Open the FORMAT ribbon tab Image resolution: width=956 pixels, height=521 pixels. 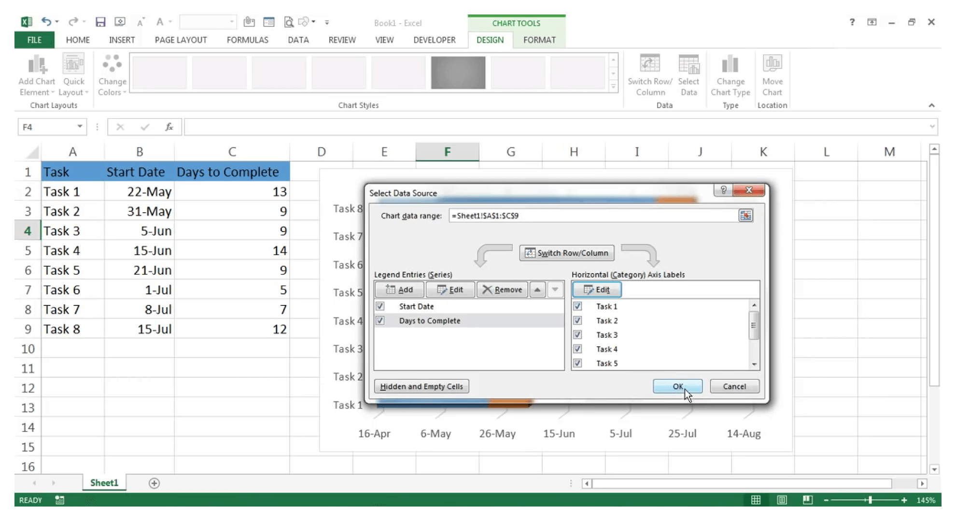[x=539, y=40]
